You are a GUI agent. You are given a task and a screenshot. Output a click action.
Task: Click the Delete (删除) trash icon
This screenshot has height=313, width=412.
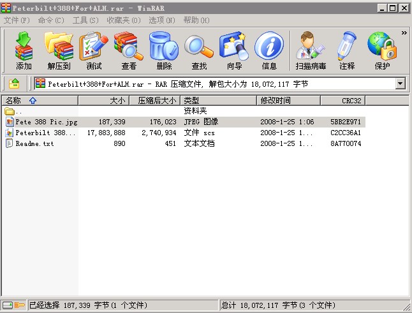(x=164, y=50)
